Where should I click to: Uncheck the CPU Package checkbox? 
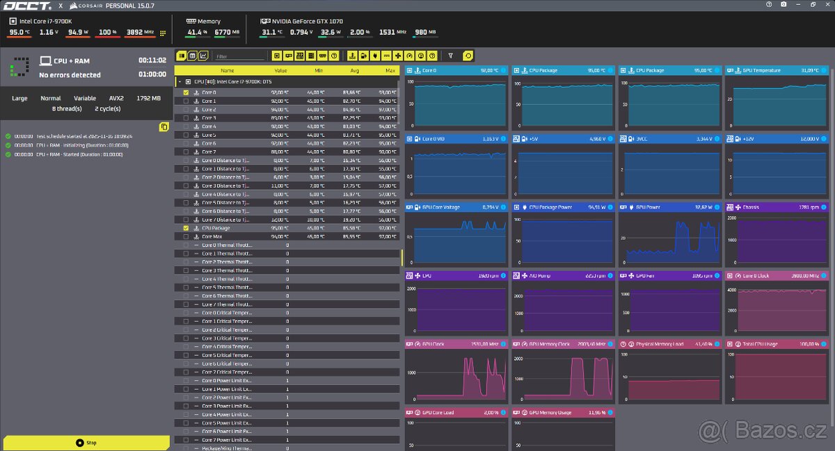186,228
